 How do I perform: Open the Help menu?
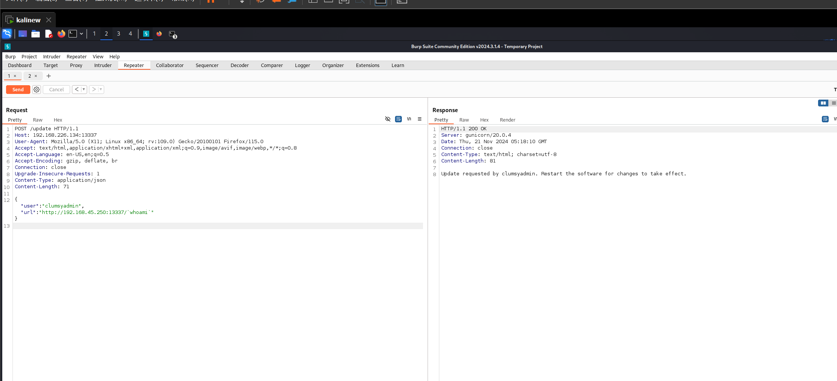coord(114,56)
